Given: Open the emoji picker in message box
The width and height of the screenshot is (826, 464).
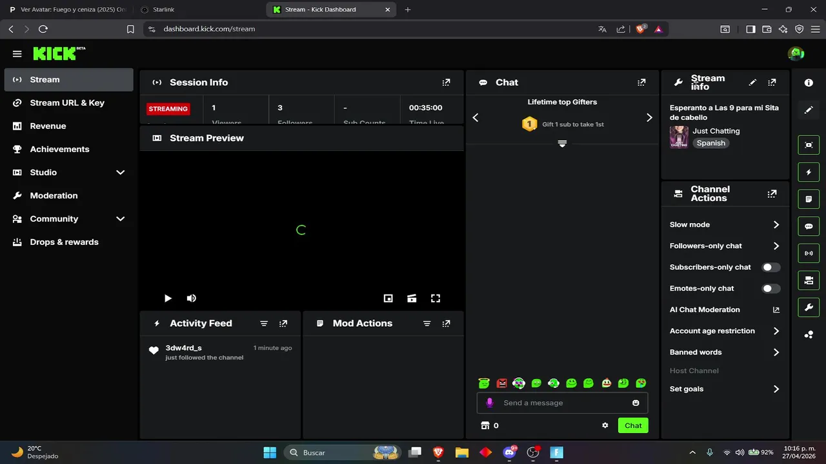Looking at the screenshot, I should pyautogui.click(x=636, y=403).
